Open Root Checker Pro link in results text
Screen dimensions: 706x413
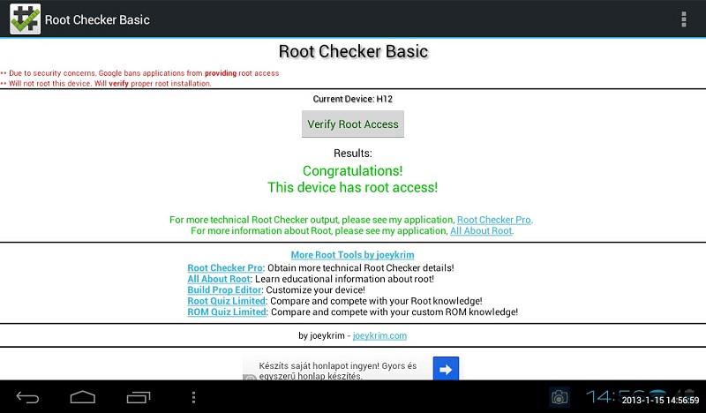pyautogui.click(x=494, y=220)
